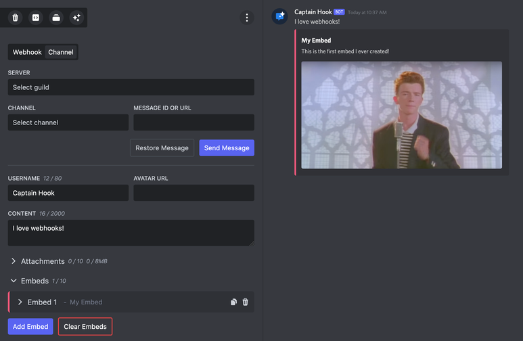Viewport: 523px width, 341px height.
Task: Switch to Webhook mode
Action: coord(27,52)
